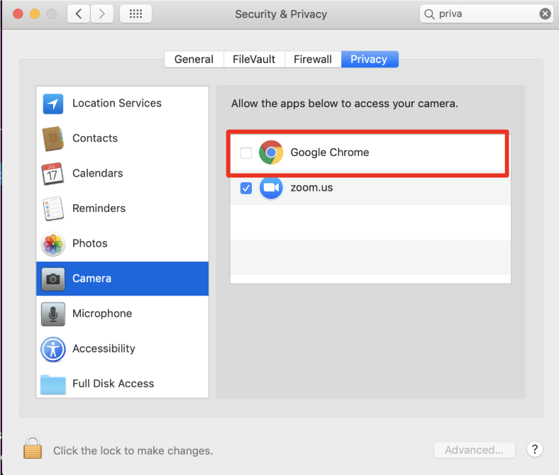Open the Photos privacy category

coord(122,243)
